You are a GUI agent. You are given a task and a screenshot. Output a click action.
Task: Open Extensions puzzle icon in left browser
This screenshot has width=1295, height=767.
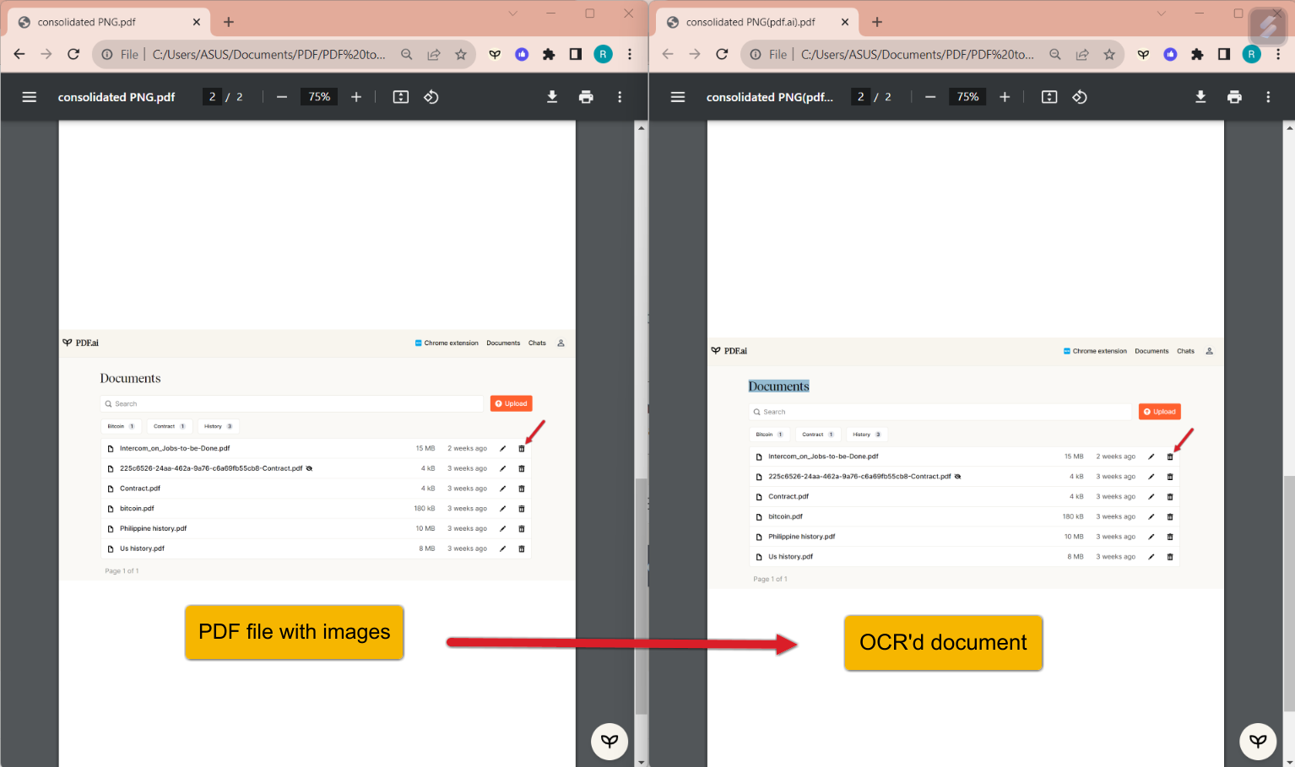point(549,54)
